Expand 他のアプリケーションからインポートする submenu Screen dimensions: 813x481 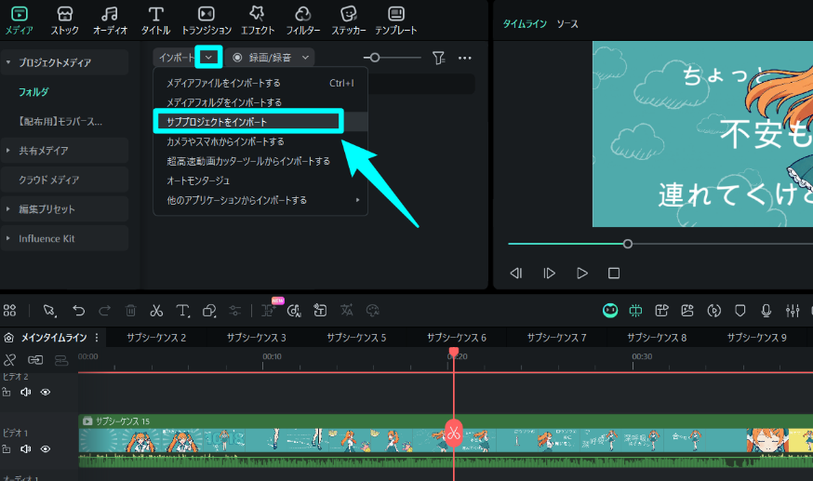260,200
